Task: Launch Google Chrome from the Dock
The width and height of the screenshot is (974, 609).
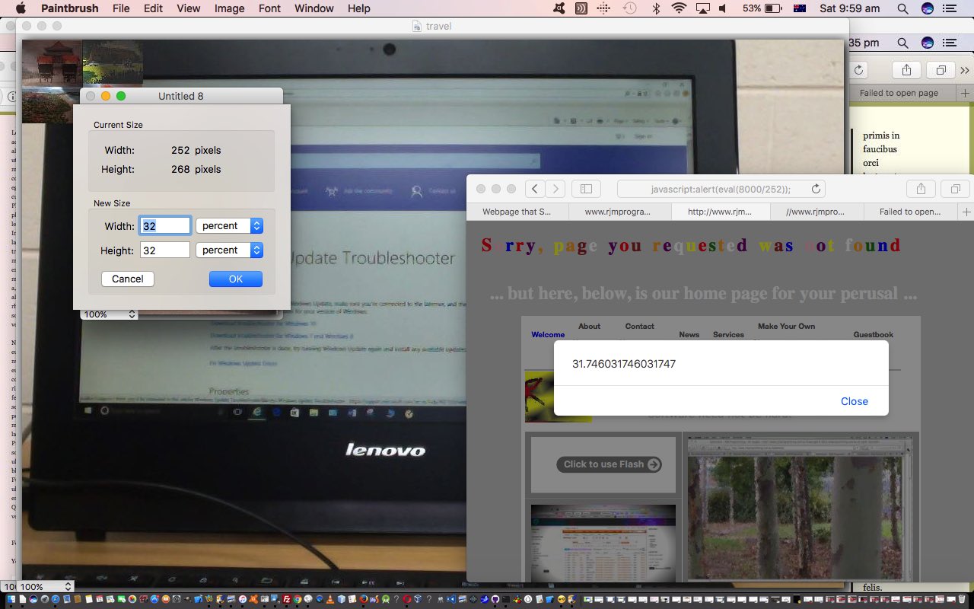Action: pyautogui.click(x=298, y=599)
